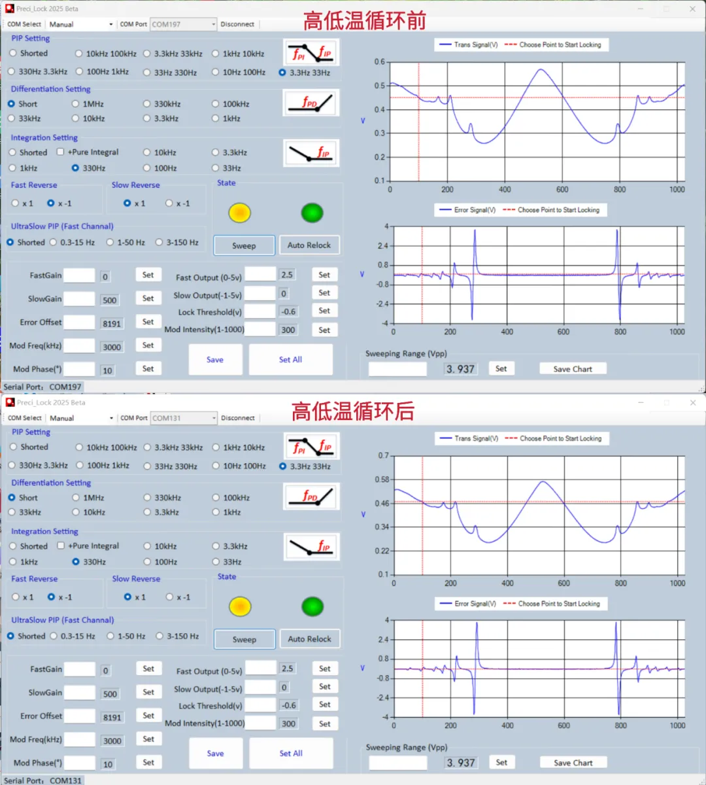The width and height of the screenshot is (706, 785).
Task: Select 1MHz differentiation radio in COM131 window
Action: [76, 498]
